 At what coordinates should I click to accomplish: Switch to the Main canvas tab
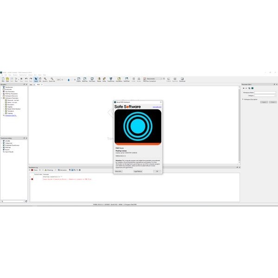[x=38, y=85]
